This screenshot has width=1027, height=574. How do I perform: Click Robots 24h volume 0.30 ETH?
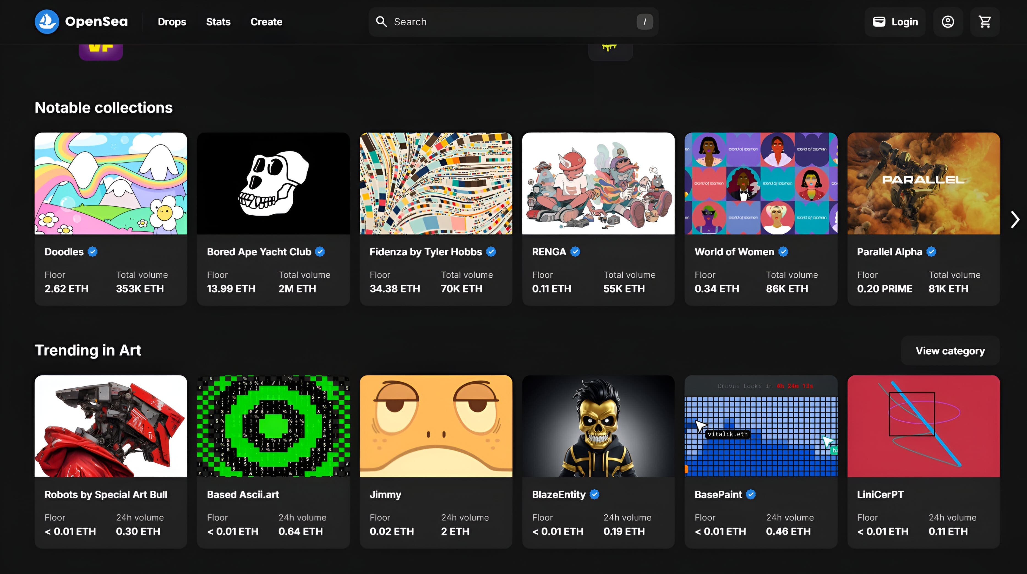pos(138,531)
